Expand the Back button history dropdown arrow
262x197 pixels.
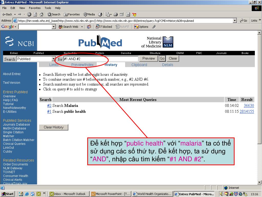(x=15, y=15)
